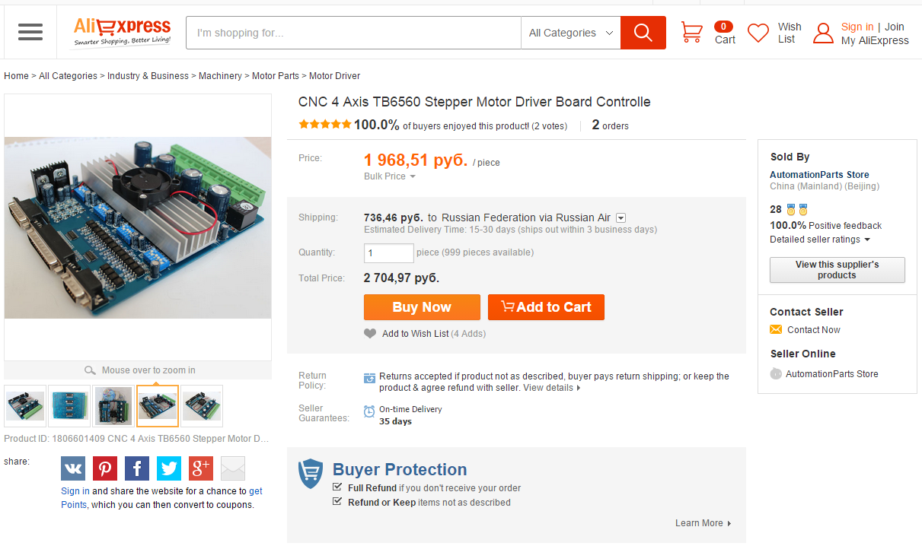Viewport: 922px width, 546px height.
Task: Share on Twitter
Action: (169, 468)
